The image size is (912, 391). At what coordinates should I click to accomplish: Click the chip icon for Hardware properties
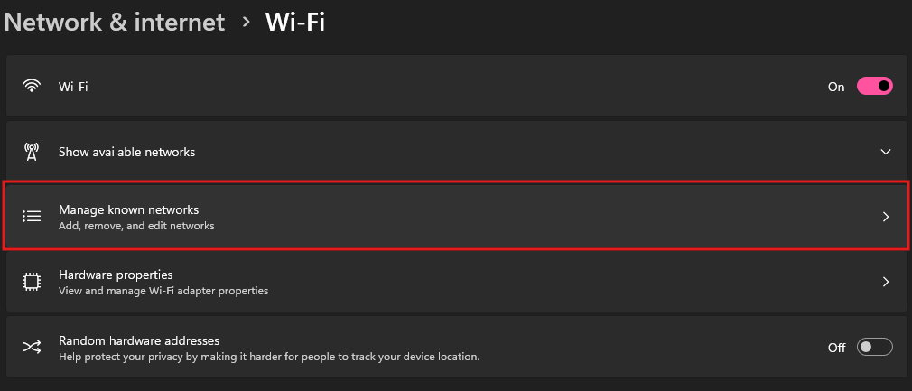pos(32,282)
